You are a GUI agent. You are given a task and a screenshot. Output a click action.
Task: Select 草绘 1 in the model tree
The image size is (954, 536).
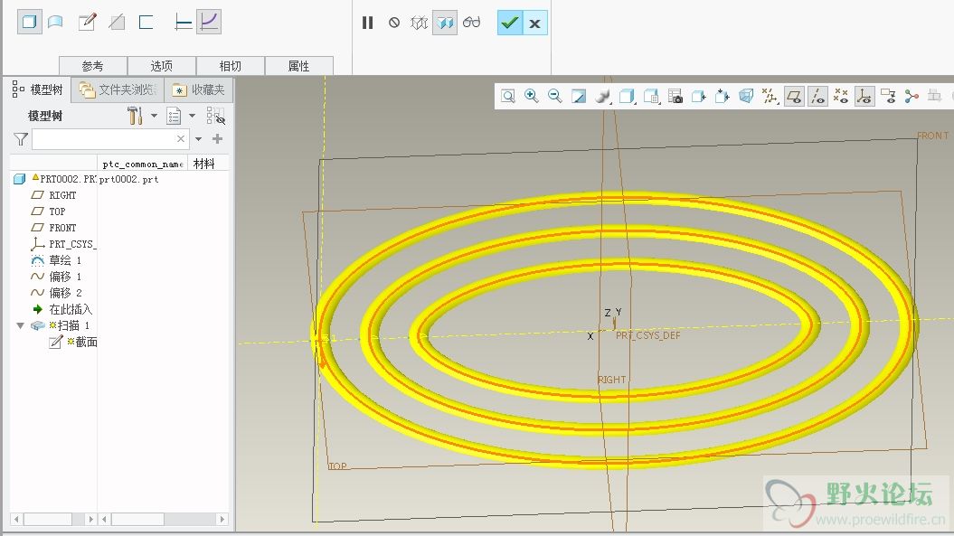56,260
